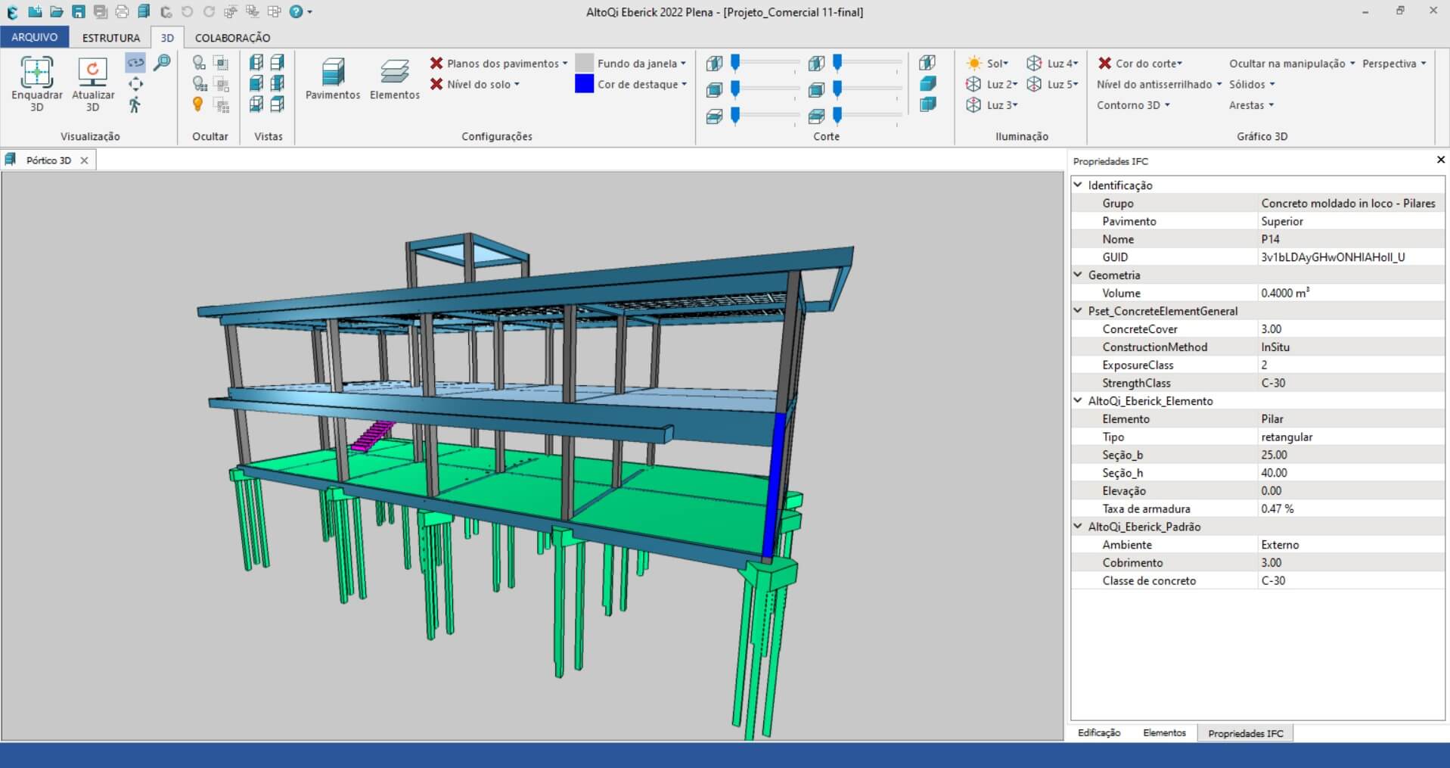
Task: Activate the magnifier zoom tool
Action: tap(162, 63)
